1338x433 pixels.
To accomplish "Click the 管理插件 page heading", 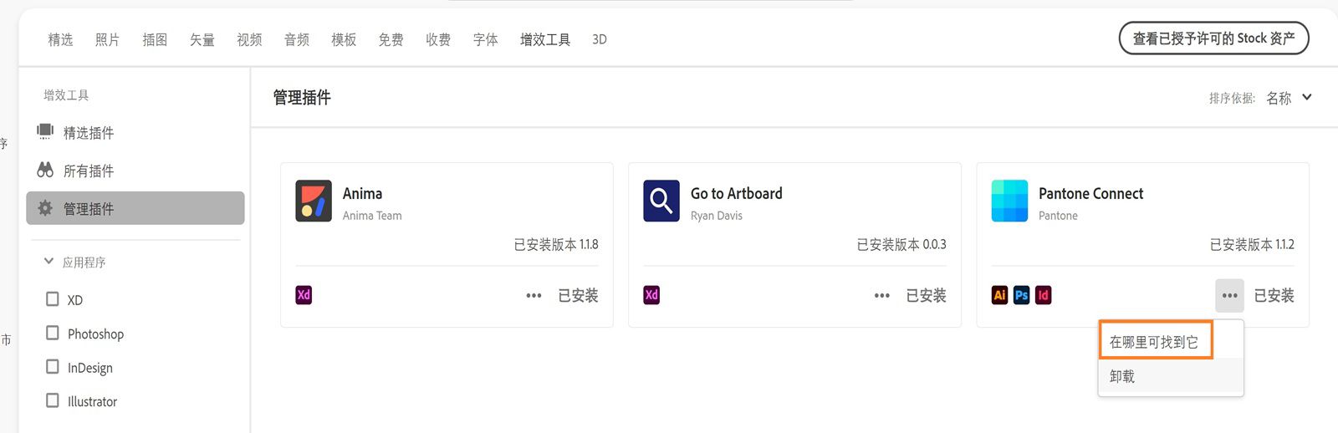I will [x=302, y=97].
